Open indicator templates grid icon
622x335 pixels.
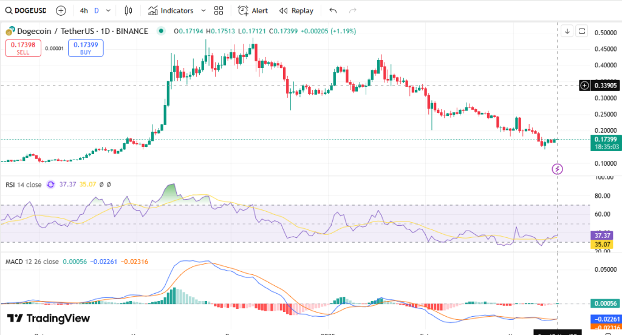[x=219, y=11]
